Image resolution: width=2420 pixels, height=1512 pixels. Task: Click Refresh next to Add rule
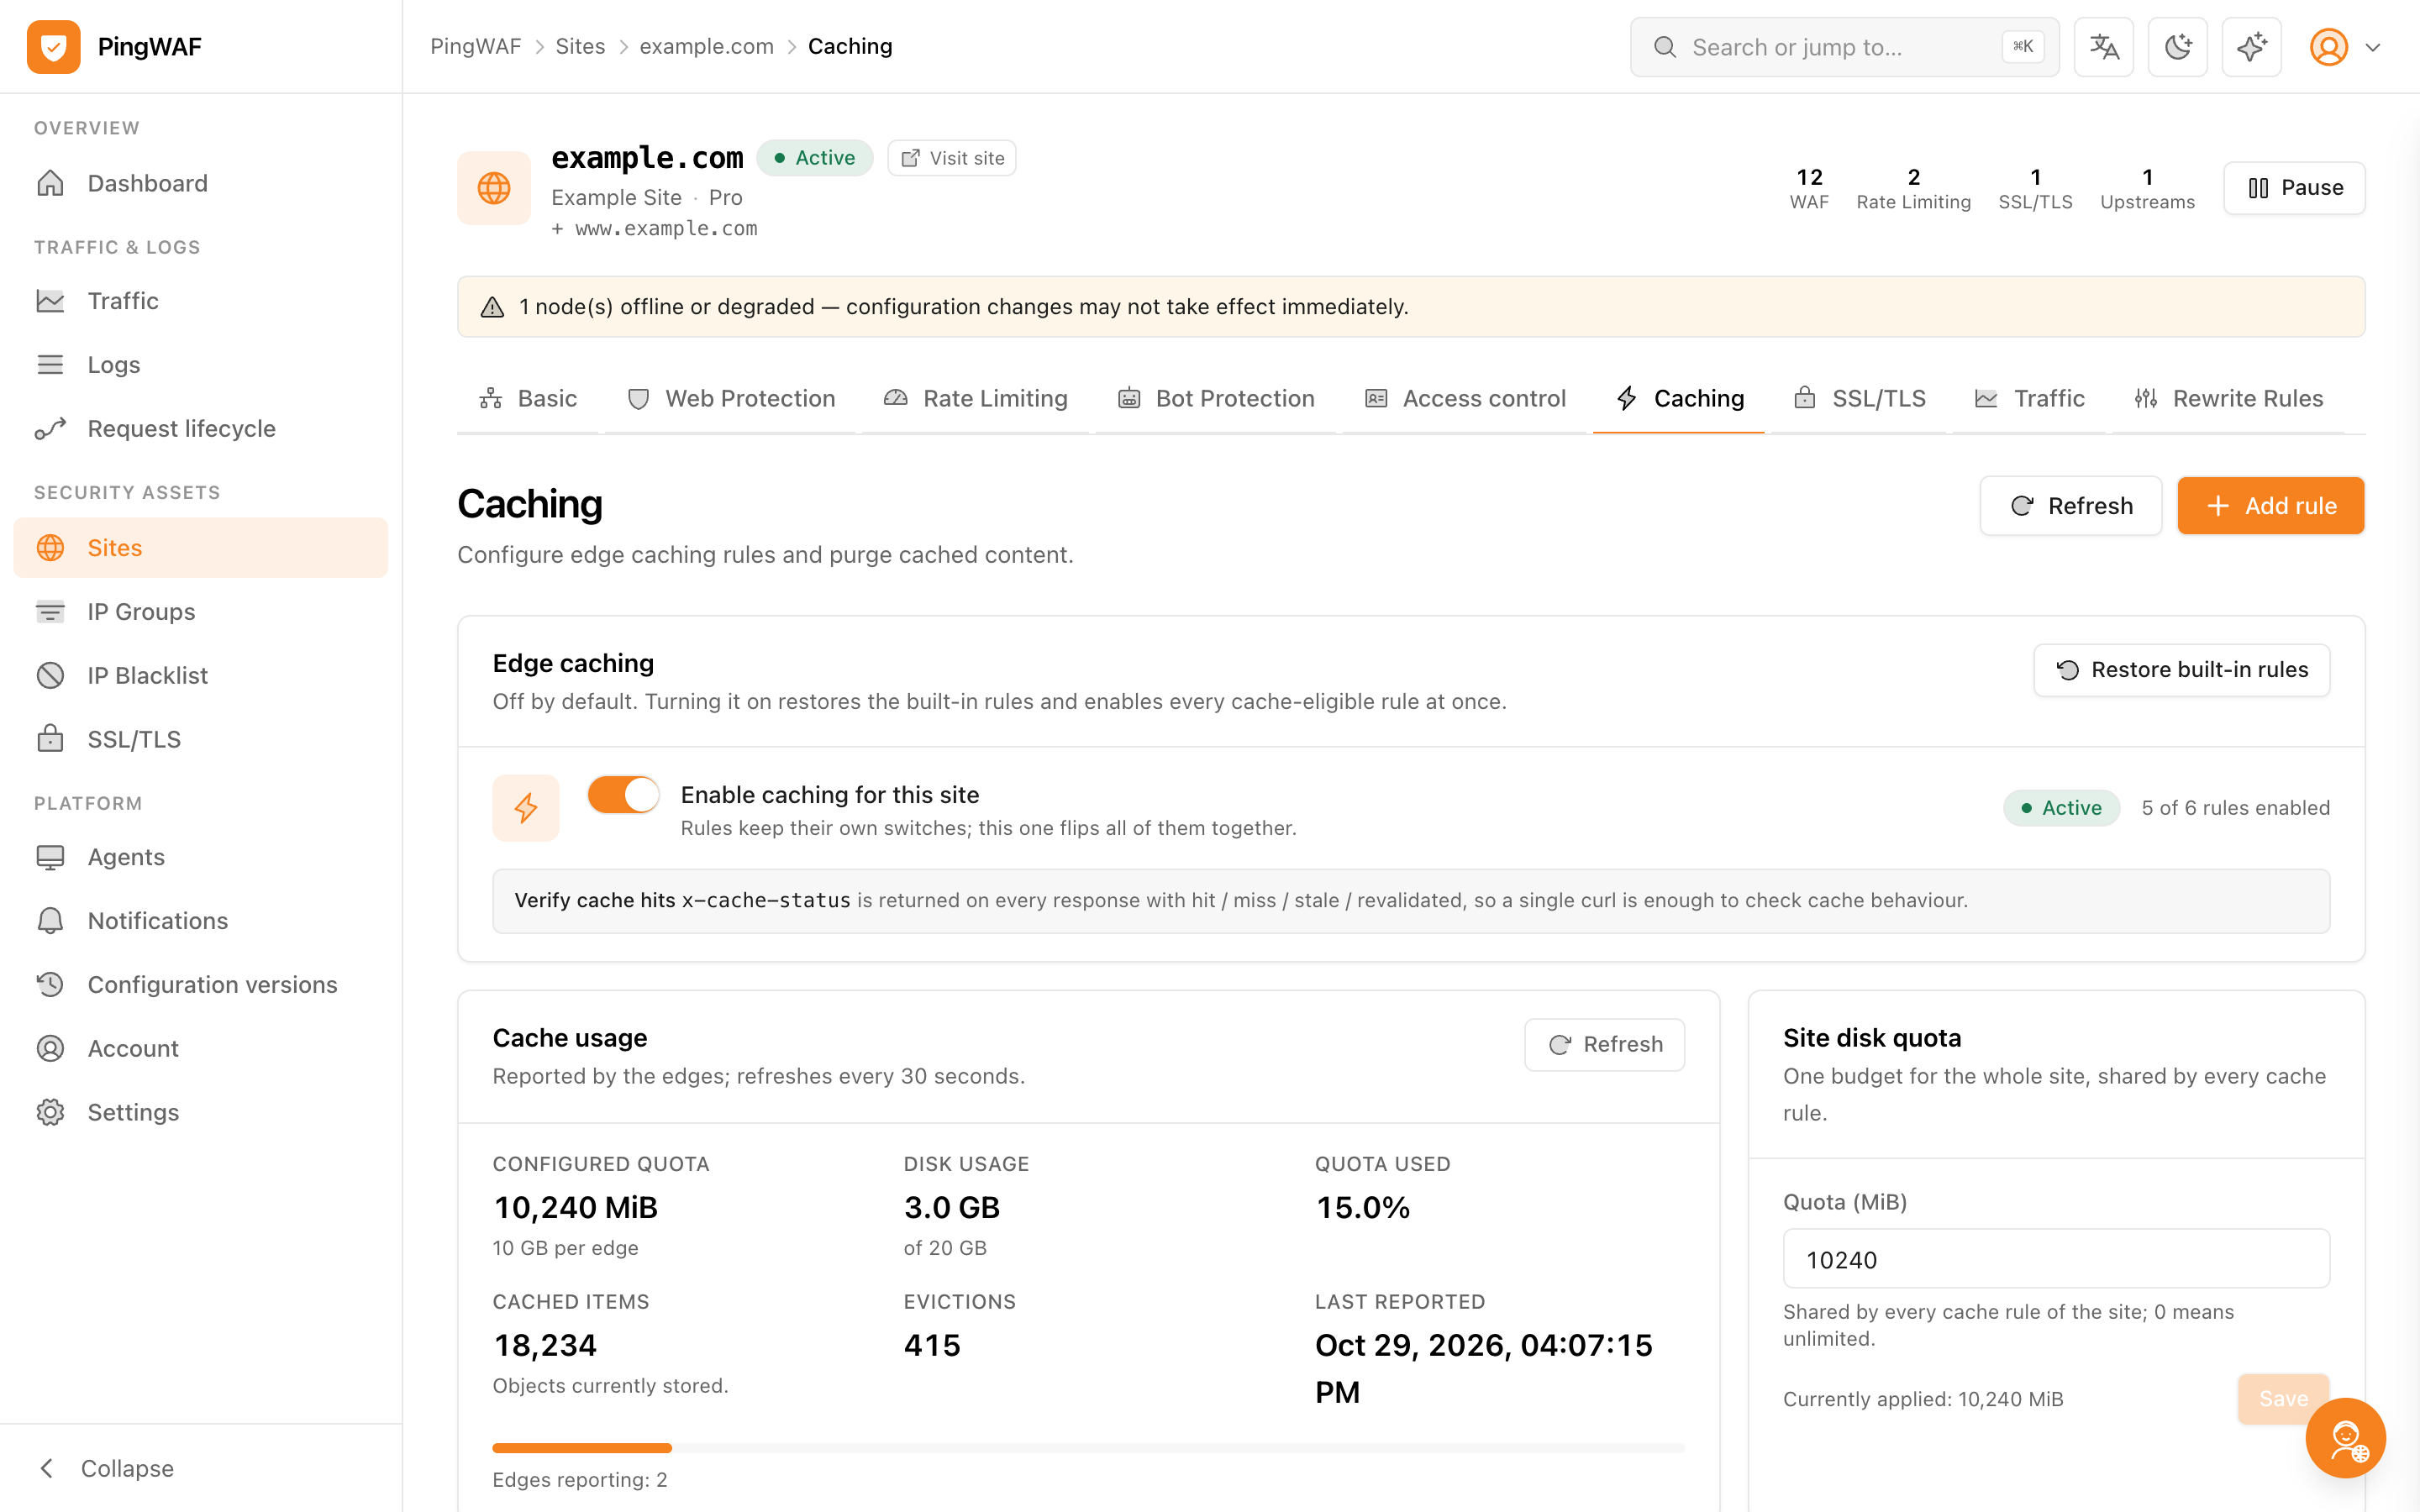coord(2071,506)
